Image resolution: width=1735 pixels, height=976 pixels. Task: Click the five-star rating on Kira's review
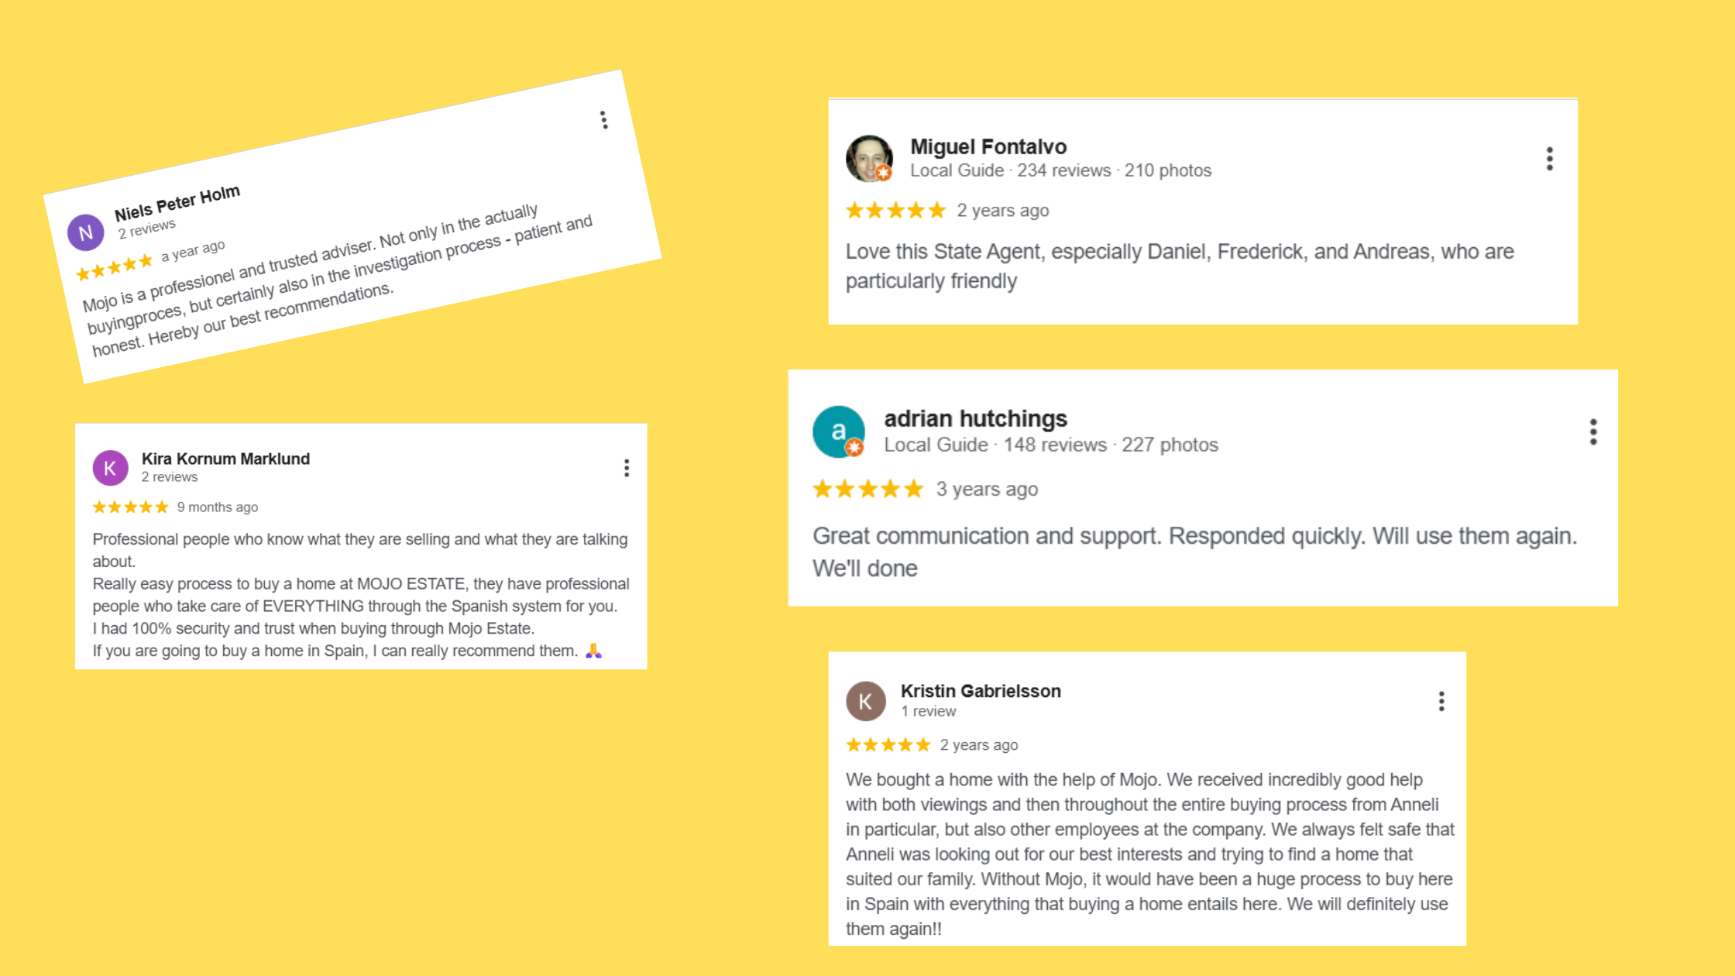[x=130, y=507]
